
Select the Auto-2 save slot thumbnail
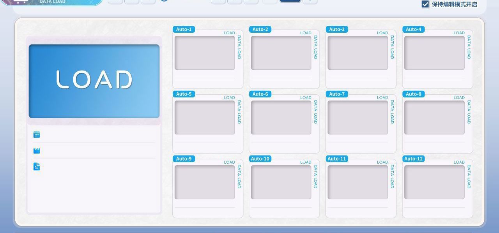tap(281, 53)
